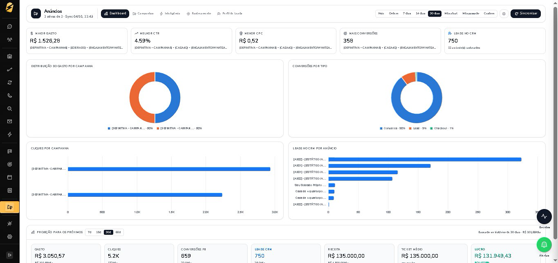558x263 pixels.
Task: Click the blue half of spending donut
Action: [x=176, y=97]
